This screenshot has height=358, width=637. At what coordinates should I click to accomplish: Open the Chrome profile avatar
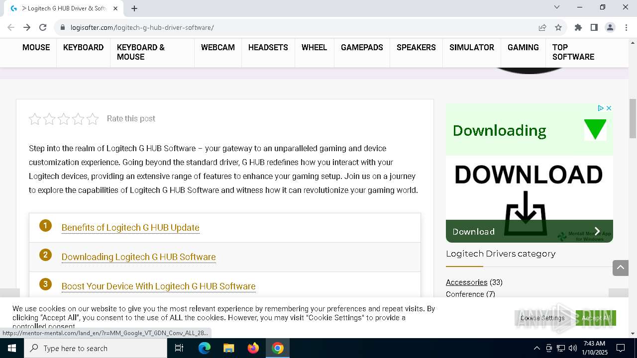[x=610, y=27]
